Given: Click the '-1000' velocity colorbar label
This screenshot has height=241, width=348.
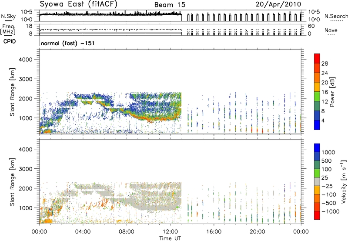Looking at the screenshot, I should pos(330,211).
